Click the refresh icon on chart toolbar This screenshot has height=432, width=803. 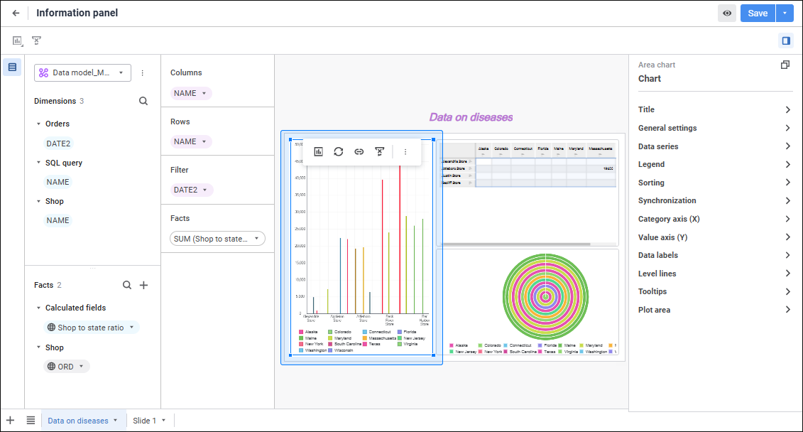click(339, 151)
